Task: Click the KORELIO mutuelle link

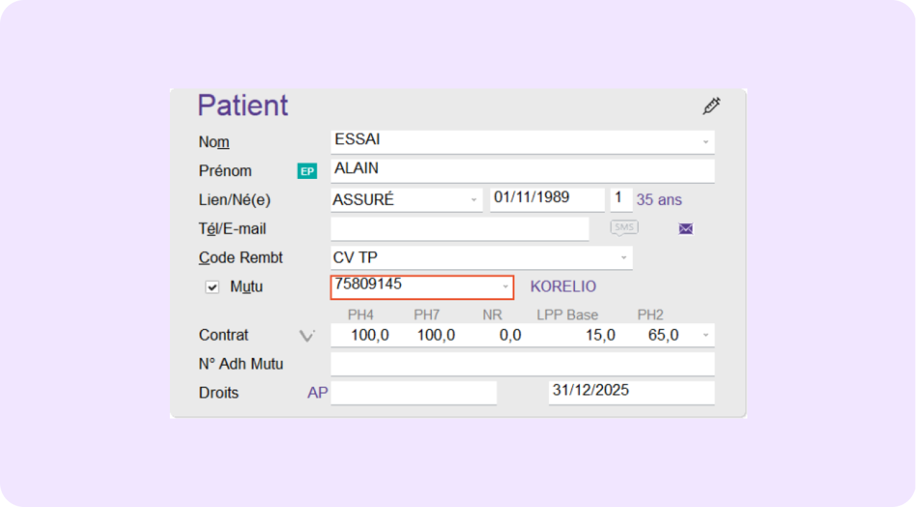Action: click(x=562, y=286)
